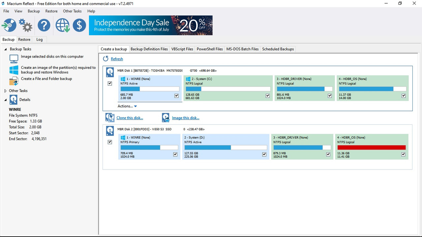Uncheck Disk 1 HDBR_OS partition checkbox
The width and height of the screenshot is (422, 237).
click(x=404, y=96)
